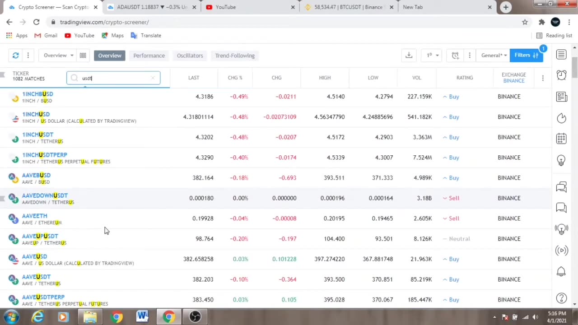
Task: Open streams broadcast icon in right sidebar
Action: click(561, 250)
